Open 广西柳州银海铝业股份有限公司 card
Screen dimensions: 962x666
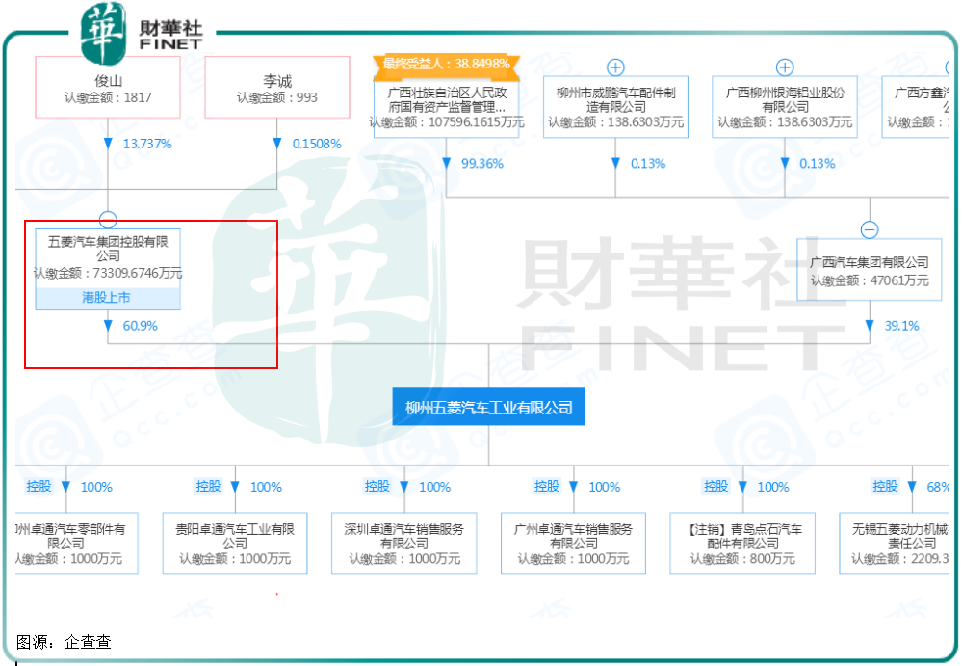click(x=785, y=107)
